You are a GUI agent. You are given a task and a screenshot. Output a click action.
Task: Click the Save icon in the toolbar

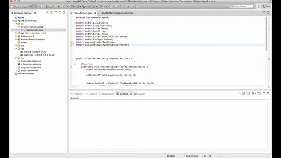18,6
